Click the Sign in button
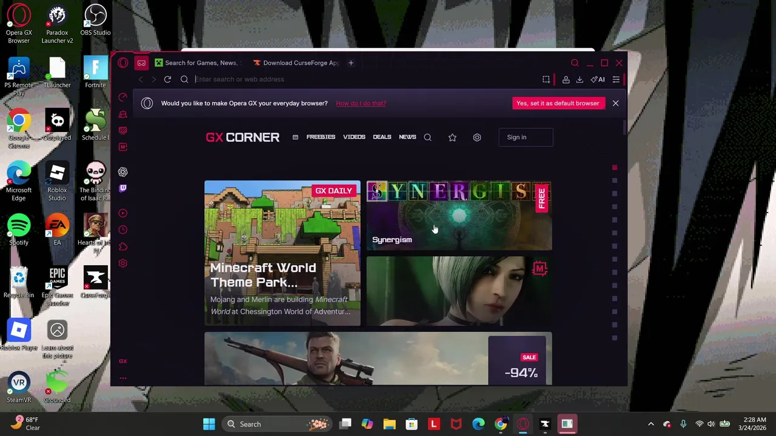 coord(526,137)
